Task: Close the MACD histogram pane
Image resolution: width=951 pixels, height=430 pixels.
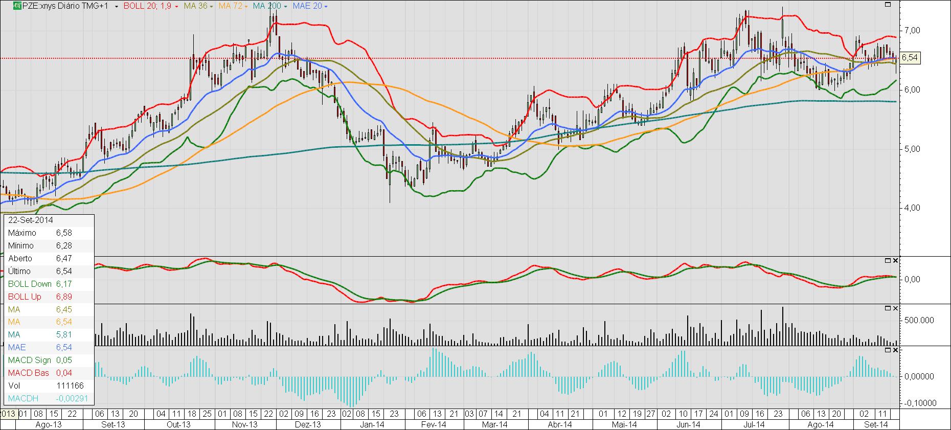Action: pos(895,350)
